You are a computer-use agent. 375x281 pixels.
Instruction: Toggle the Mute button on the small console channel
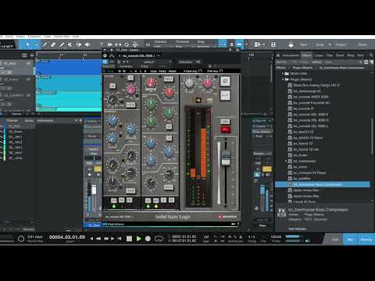pyautogui.click(x=90, y=169)
